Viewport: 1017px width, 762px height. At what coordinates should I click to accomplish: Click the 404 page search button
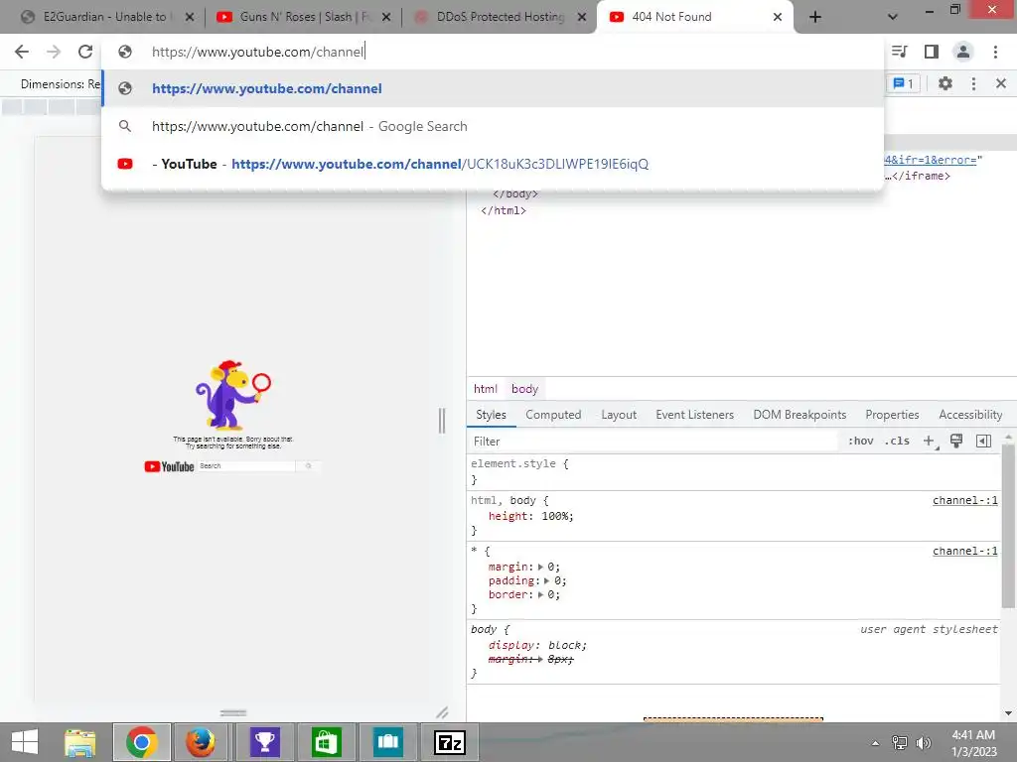tap(308, 466)
